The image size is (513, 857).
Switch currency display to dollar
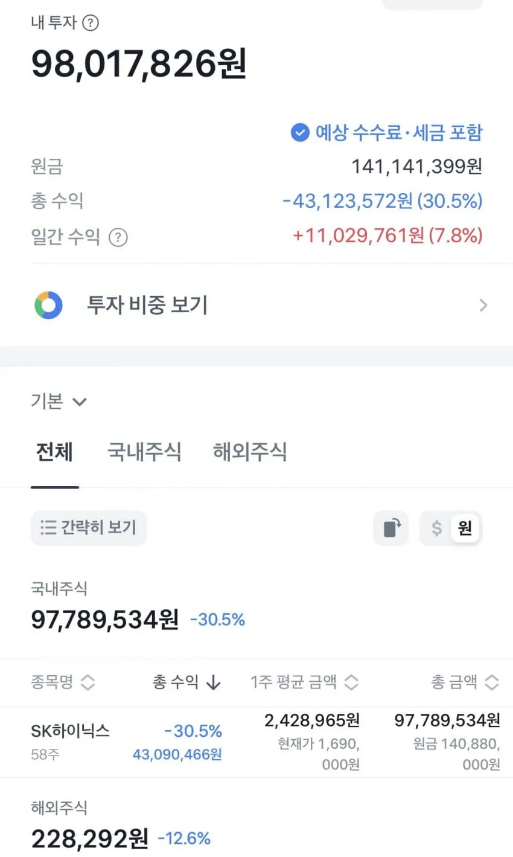pos(436,528)
